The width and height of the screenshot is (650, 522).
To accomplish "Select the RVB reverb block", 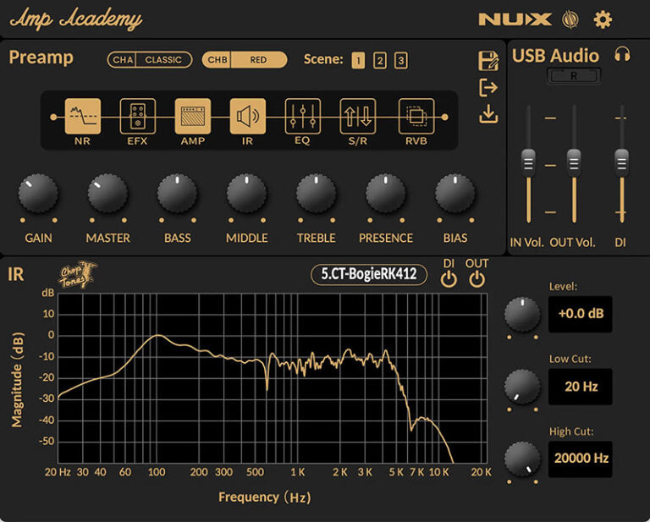I will point(416,116).
